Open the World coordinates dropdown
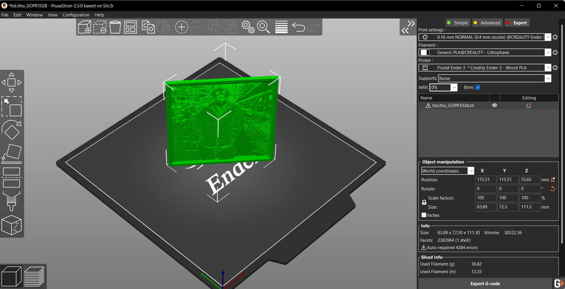 point(471,171)
